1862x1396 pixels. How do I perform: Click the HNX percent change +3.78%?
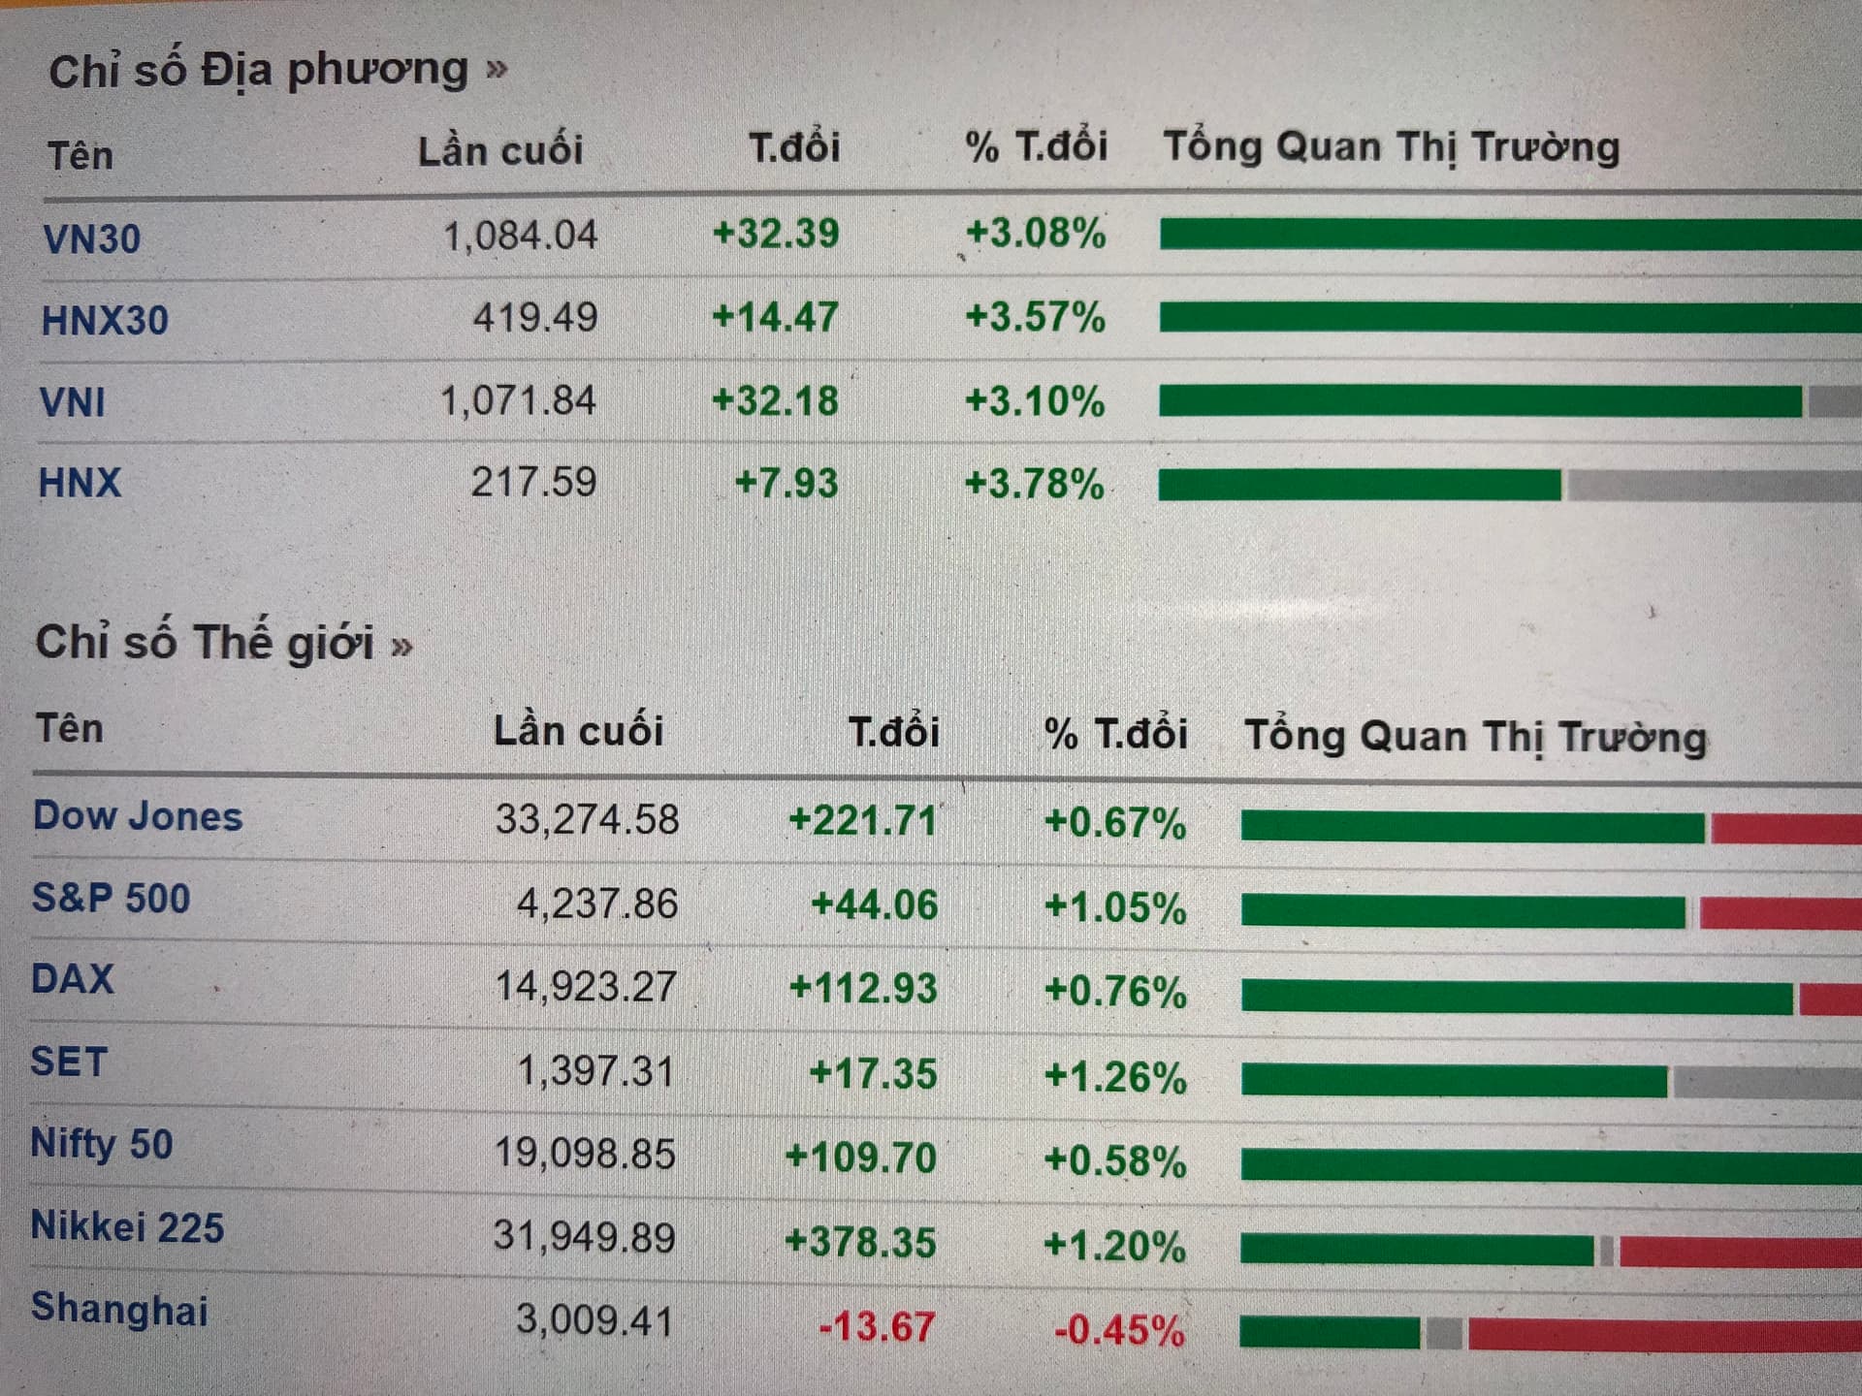(x=1034, y=484)
